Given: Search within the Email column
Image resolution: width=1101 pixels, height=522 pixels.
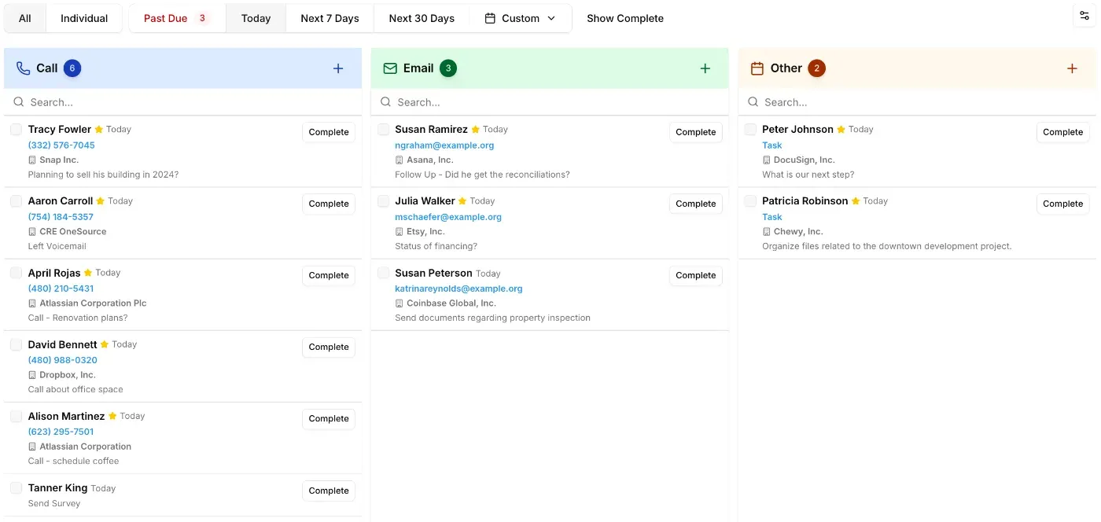Looking at the screenshot, I should (x=550, y=102).
